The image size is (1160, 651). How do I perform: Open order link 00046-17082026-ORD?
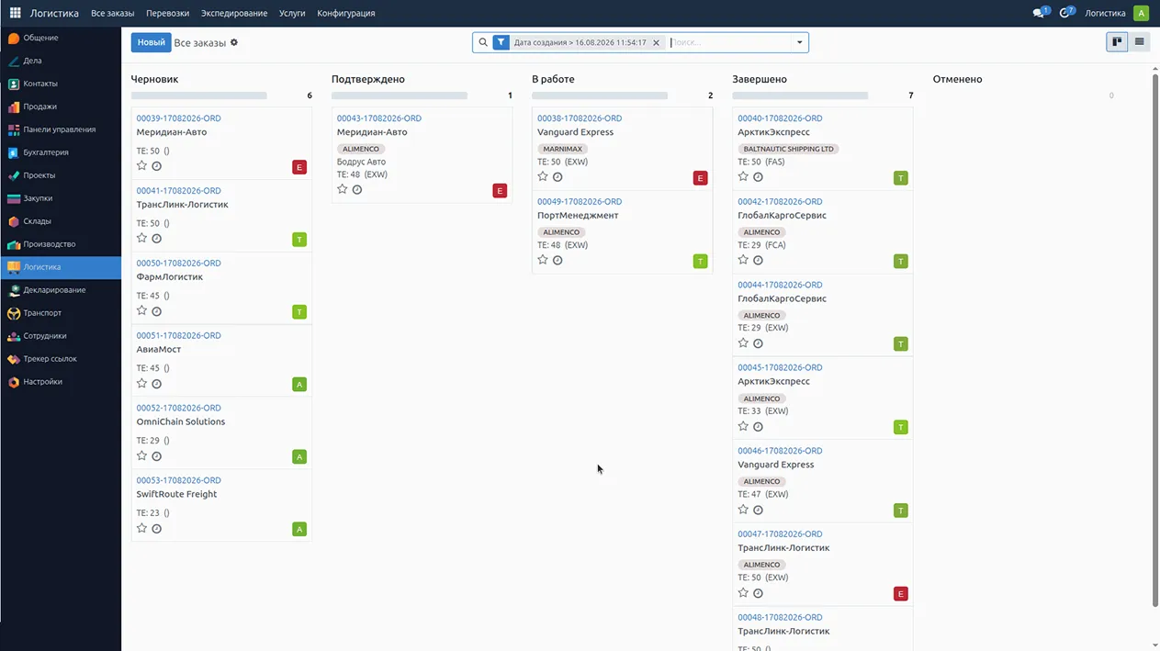[780, 451]
